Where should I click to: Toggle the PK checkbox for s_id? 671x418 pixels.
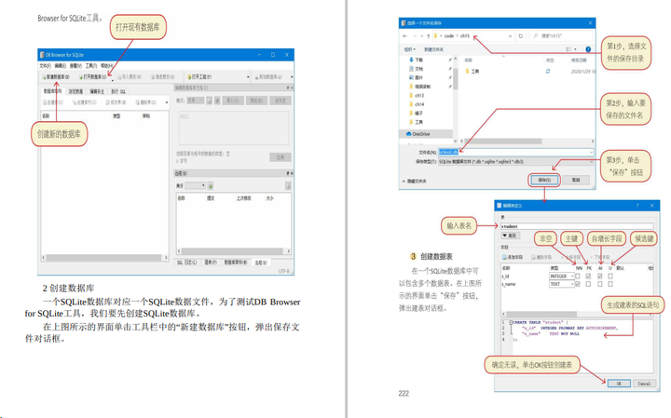click(588, 276)
